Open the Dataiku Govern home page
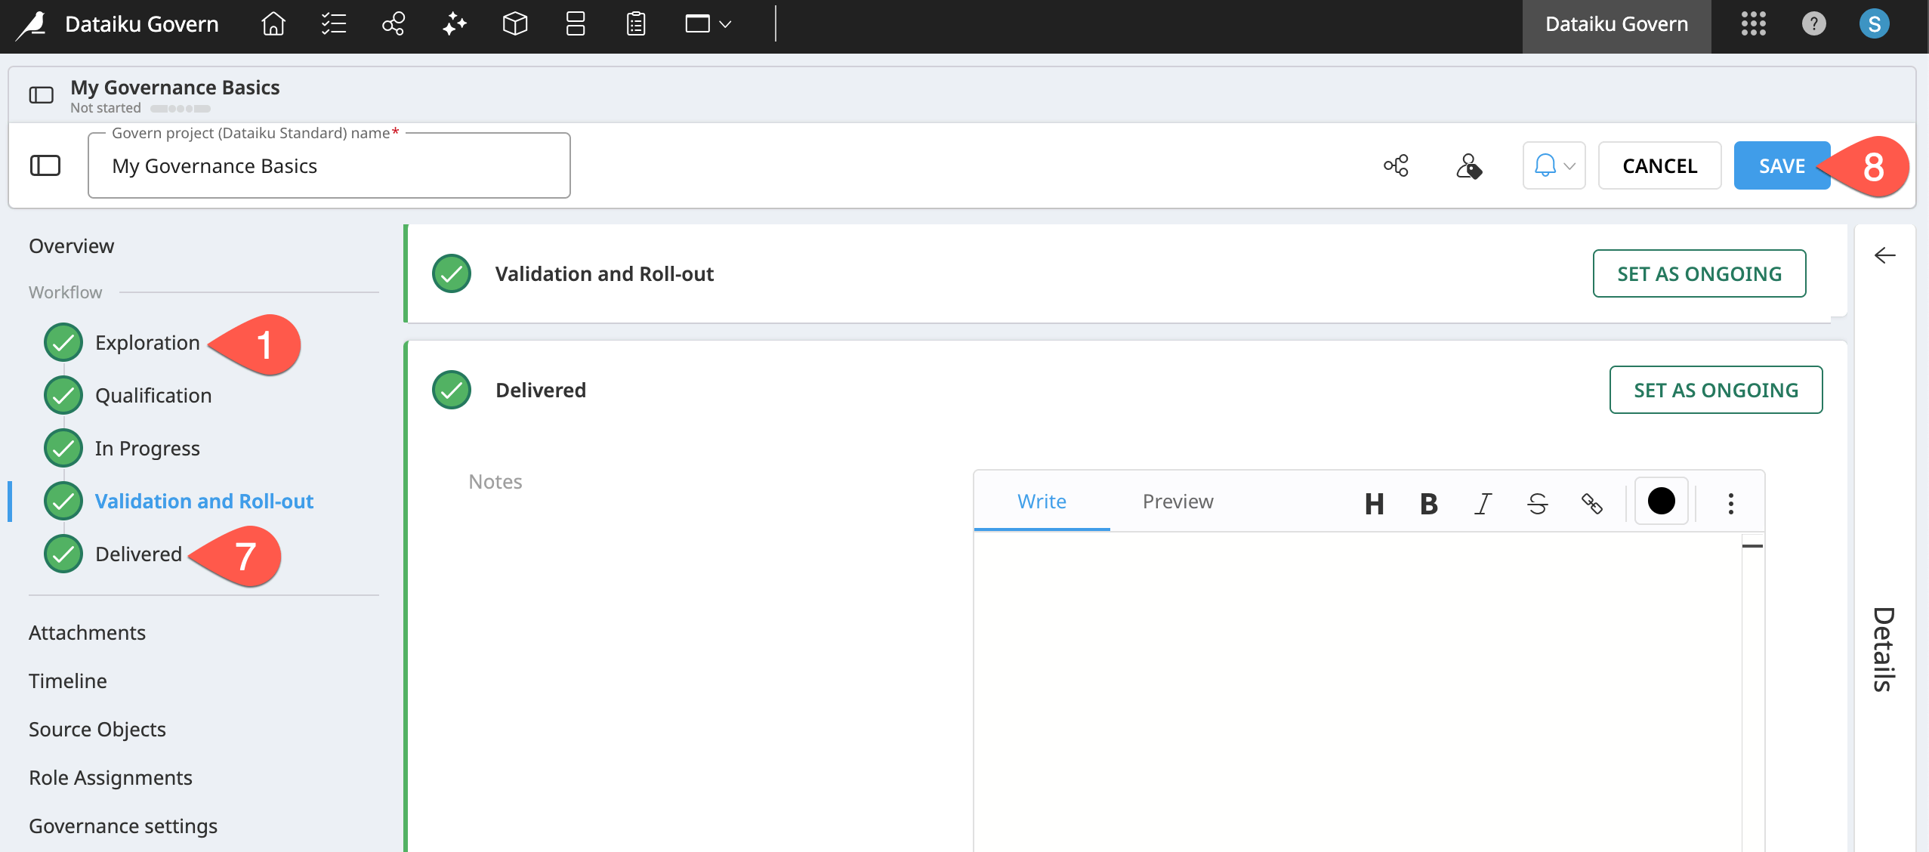Screen dimensions: 1929x852 (272, 24)
